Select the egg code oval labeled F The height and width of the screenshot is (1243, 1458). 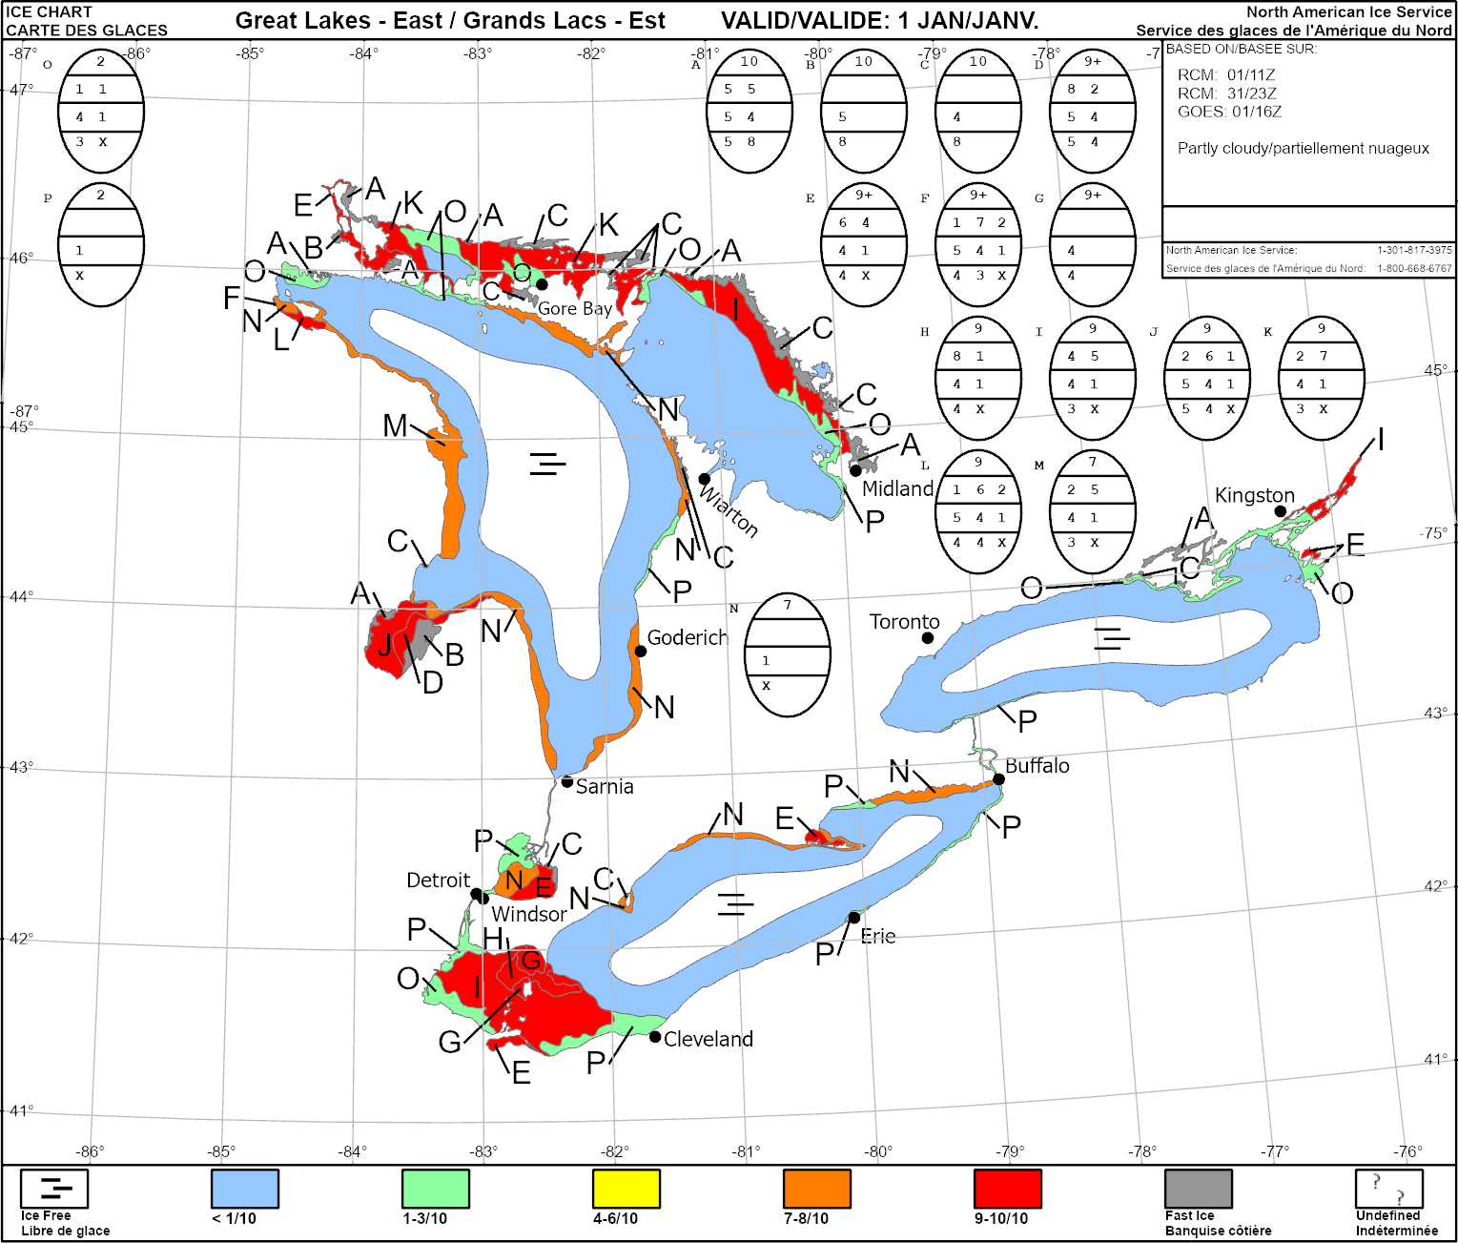click(x=978, y=245)
